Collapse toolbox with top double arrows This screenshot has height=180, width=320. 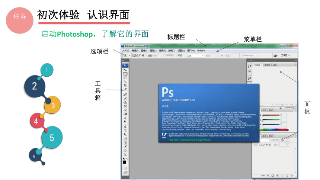point(123,60)
